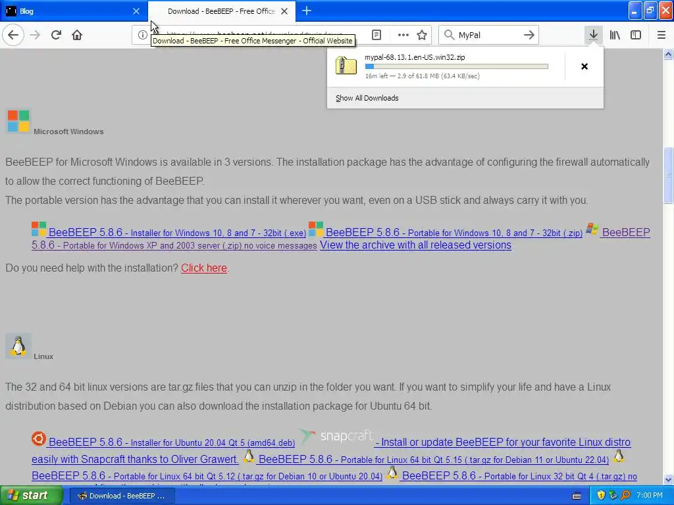Click the magnifier icon in search box

coord(449,35)
